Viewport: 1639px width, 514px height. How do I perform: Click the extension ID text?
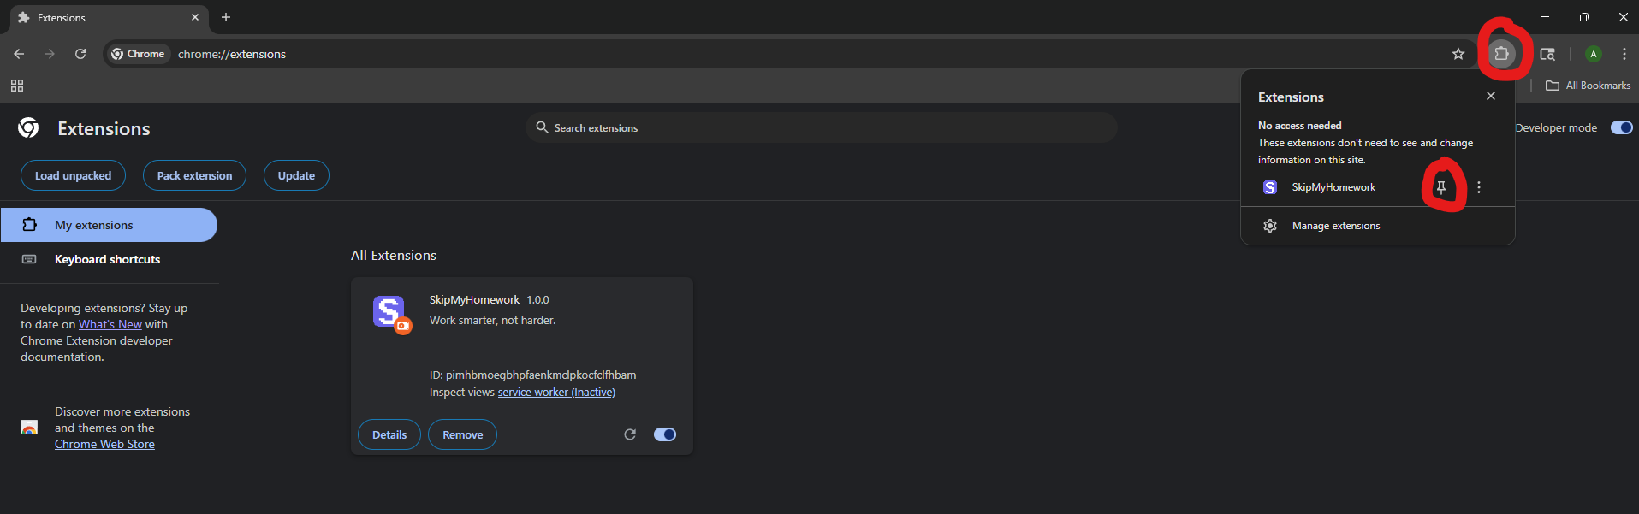pos(532,375)
